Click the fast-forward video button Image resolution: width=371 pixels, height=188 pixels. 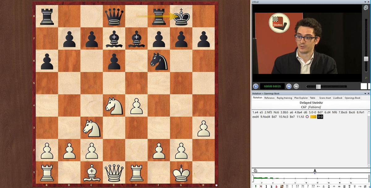(x=296, y=86)
